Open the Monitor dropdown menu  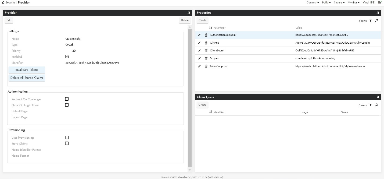(x=353, y=2)
